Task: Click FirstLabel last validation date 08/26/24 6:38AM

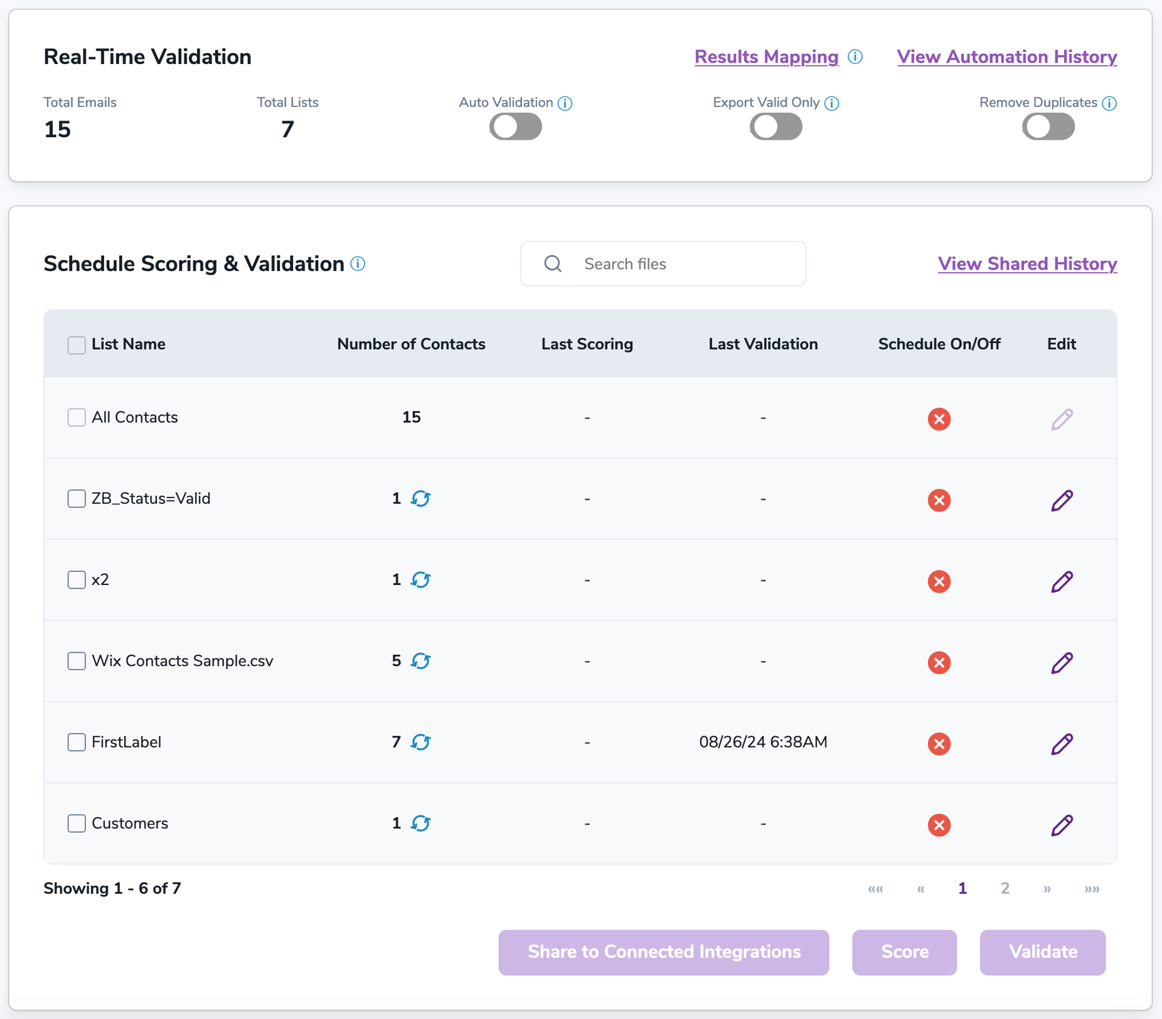Action: 763,742
